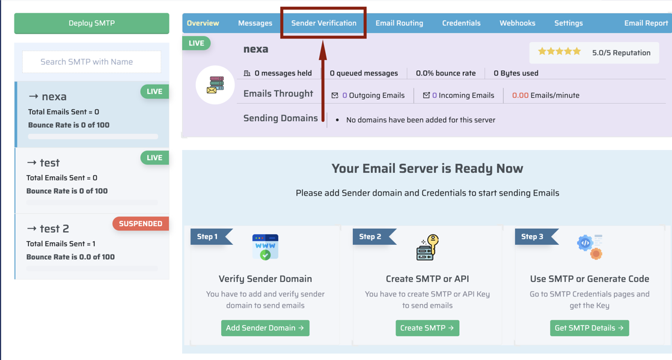Screen dimensions: 672x360
Task: Click the Deploy SMTP button
Action: point(92,23)
